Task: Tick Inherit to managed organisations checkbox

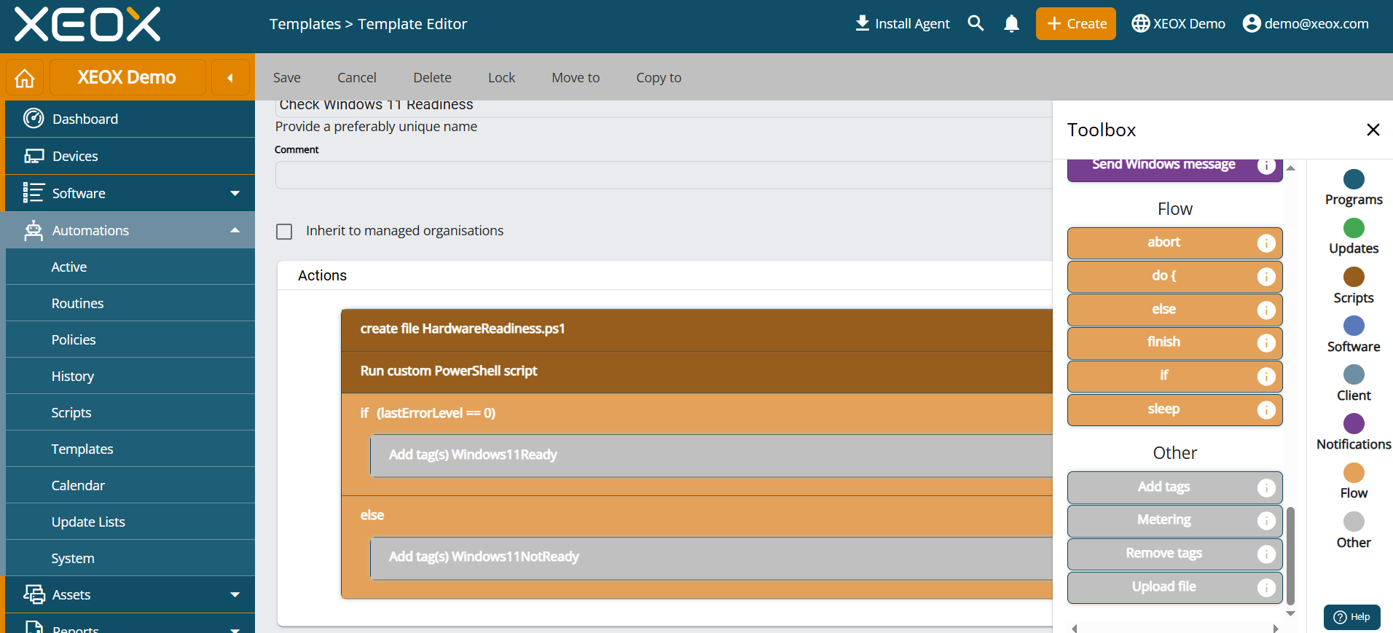Action: [x=284, y=232]
